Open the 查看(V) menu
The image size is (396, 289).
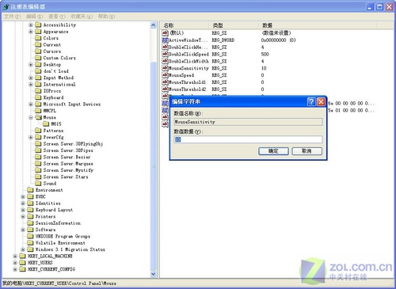point(56,17)
